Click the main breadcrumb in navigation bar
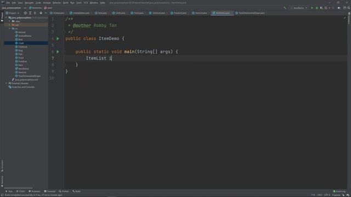Screen dimensions: 351x197 [x=48, y=8]
